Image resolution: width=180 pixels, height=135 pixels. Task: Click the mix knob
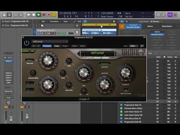click(x=84, y=90)
